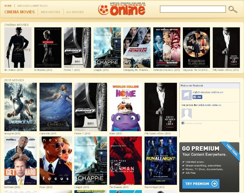Open Furious 7 poster in Cinema Movies row
Image resolution: width=244 pixels, height=193 pixels.
tap(77, 48)
